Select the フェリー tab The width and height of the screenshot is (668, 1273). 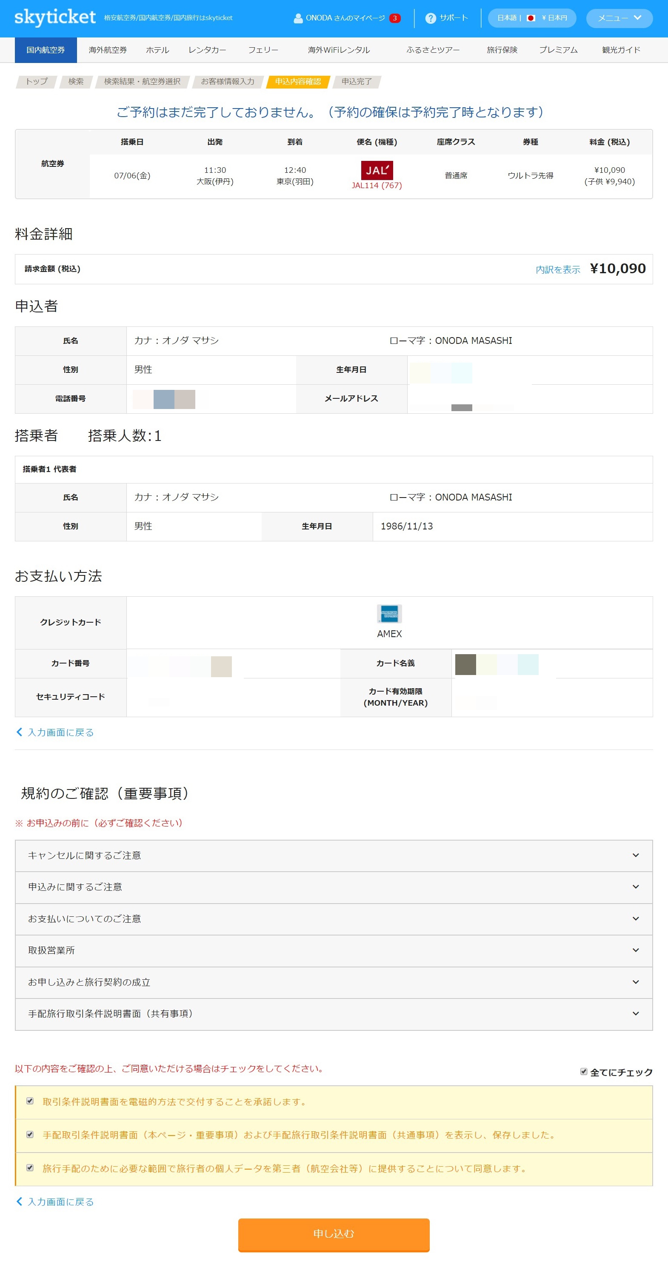[263, 50]
